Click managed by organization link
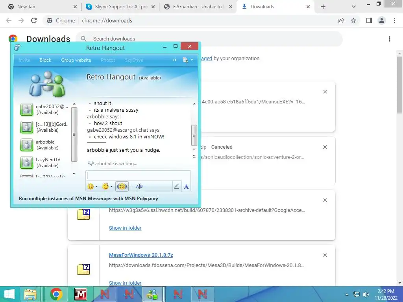Viewport: 403px width, 302px height. [206, 59]
